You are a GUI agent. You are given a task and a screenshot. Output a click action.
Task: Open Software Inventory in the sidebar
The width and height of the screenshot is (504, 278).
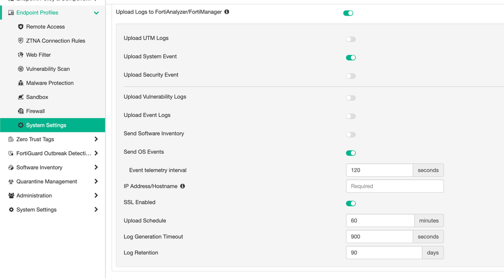pyautogui.click(x=39, y=168)
